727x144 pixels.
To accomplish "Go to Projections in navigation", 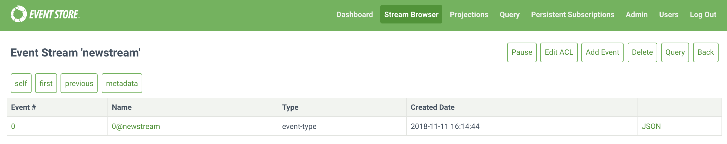I will pos(469,14).
